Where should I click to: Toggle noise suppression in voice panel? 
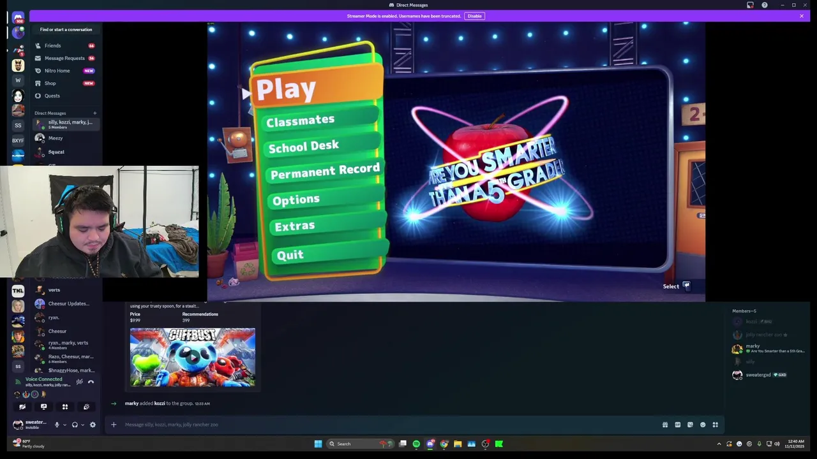pyautogui.click(x=79, y=382)
